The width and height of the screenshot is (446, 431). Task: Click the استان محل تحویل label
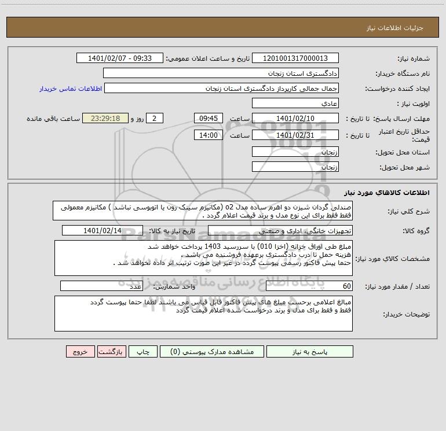[x=403, y=152]
